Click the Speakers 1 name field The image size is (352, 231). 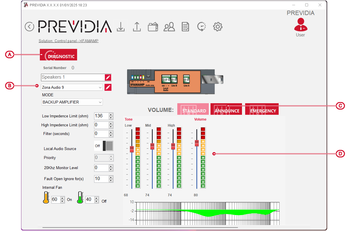[72, 77]
